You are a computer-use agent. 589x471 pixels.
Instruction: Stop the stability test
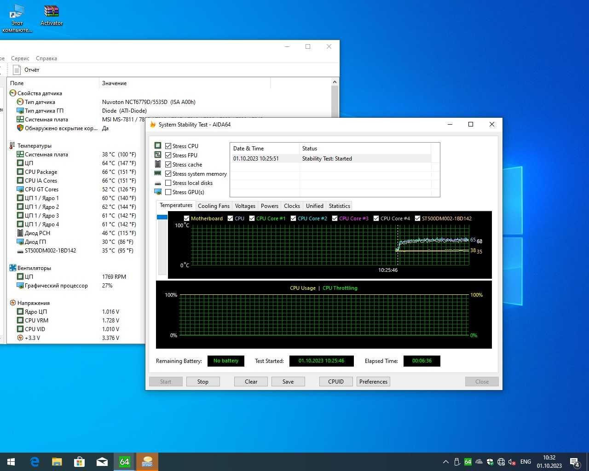[203, 381]
